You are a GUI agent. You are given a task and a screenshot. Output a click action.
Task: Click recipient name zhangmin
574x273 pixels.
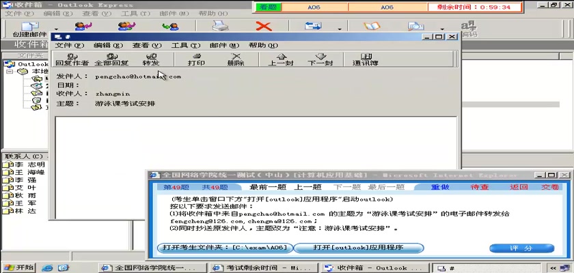tap(113, 94)
